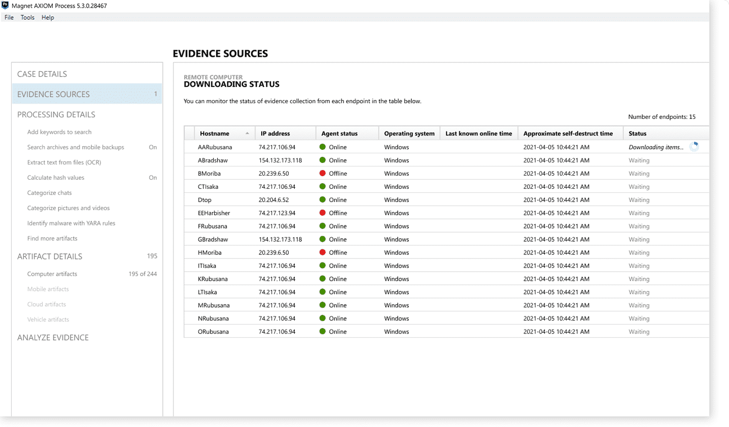
Task: Open the Tools menu
Action: coord(27,17)
